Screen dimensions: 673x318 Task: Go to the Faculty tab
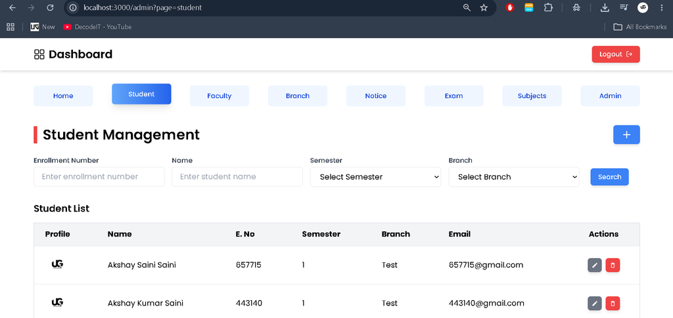pos(220,96)
